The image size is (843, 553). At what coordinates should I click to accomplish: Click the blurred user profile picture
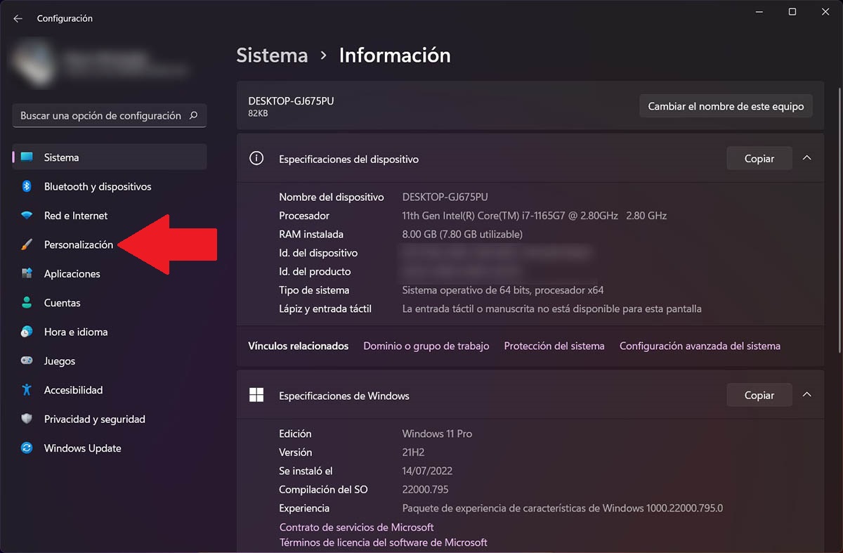pos(33,62)
